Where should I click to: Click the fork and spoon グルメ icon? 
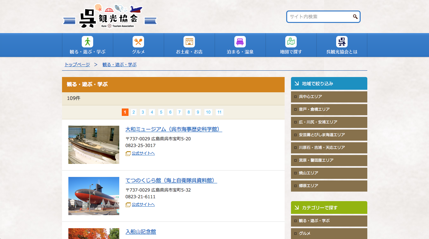pyautogui.click(x=138, y=42)
